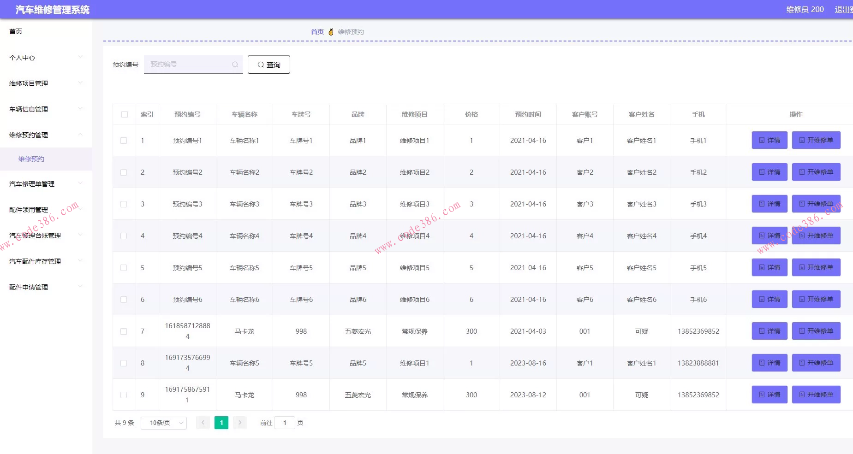Collapse 维修预约管理 sidebar menu
The width and height of the screenshot is (853, 454).
coord(45,135)
